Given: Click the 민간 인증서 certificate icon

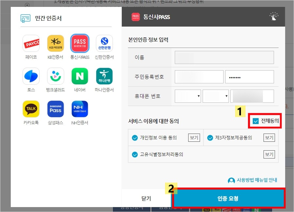Looking at the screenshot, I should (x=26, y=18).
